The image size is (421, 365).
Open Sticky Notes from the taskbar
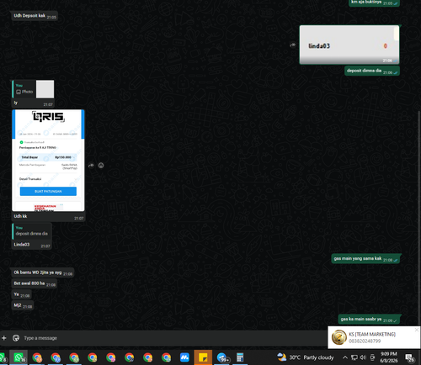tap(203, 357)
